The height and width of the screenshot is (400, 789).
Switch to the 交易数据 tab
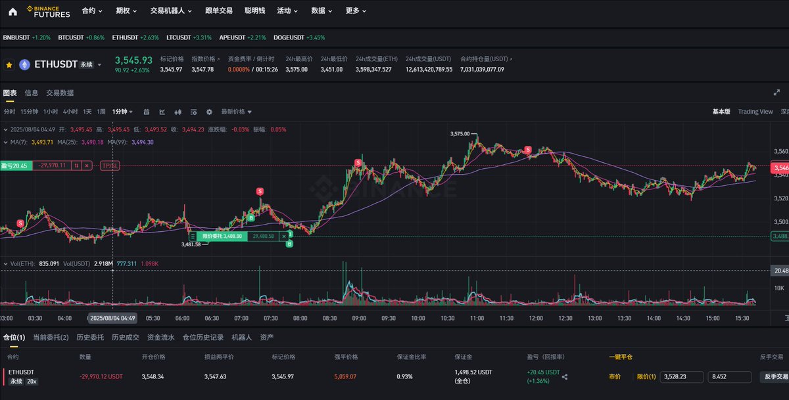tap(60, 93)
